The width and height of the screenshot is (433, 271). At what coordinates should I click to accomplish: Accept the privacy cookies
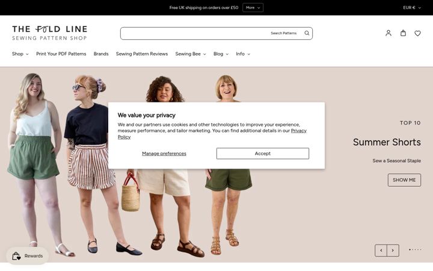click(263, 154)
